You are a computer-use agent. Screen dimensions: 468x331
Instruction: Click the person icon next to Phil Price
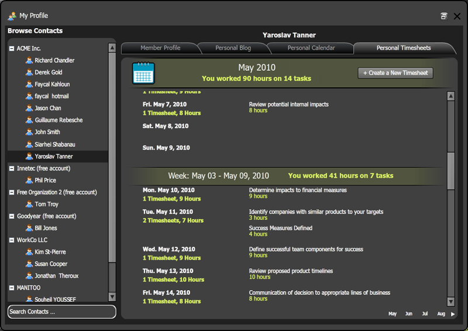29,180
